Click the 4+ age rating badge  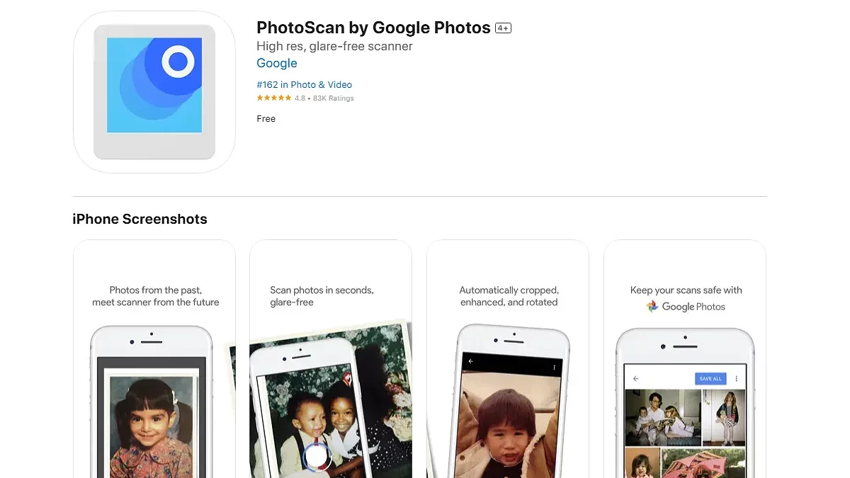tap(503, 28)
